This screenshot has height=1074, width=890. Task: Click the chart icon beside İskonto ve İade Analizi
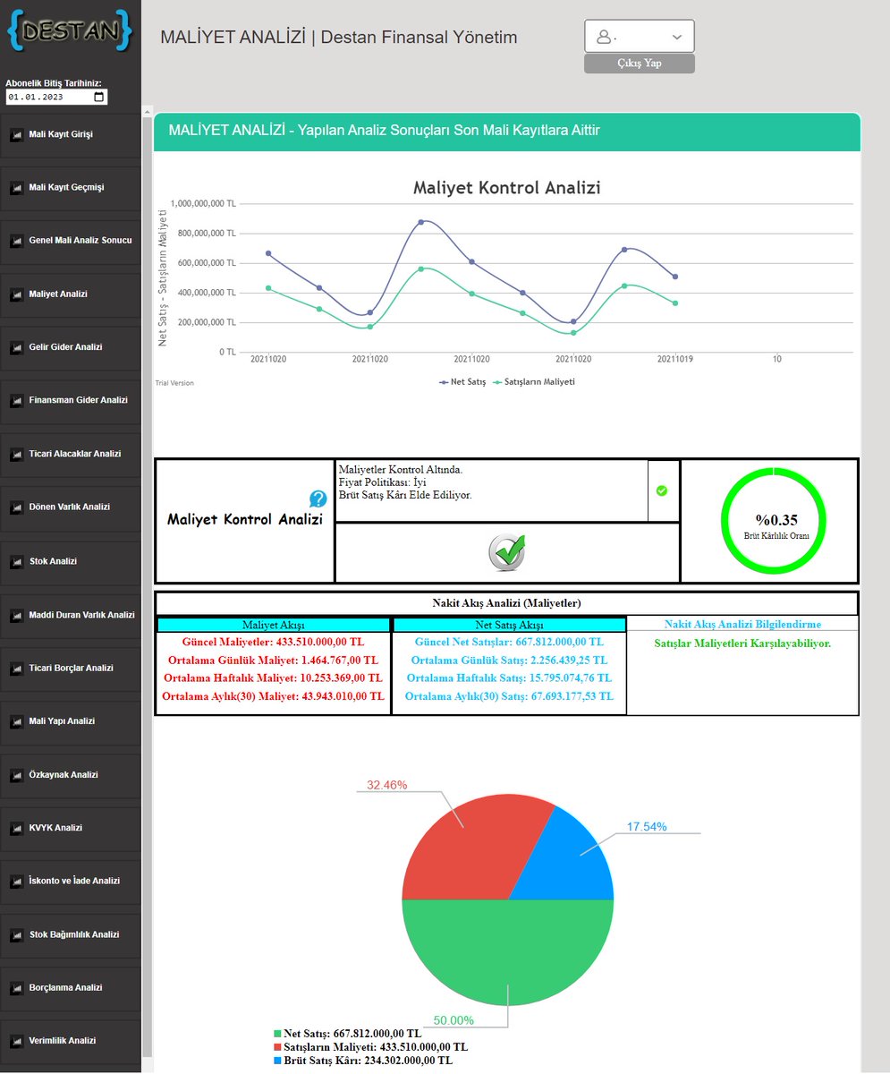click(x=16, y=882)
